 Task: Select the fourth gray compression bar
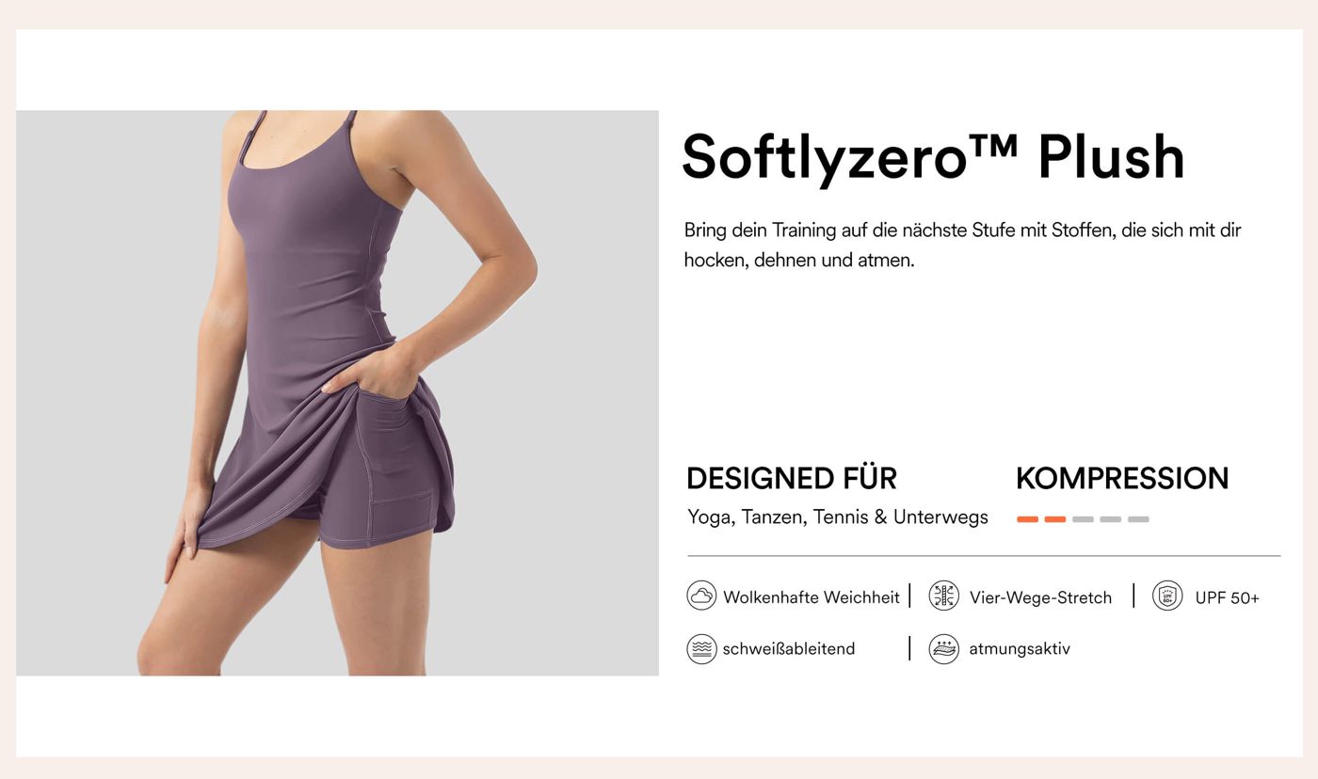tap(1111, 519)
